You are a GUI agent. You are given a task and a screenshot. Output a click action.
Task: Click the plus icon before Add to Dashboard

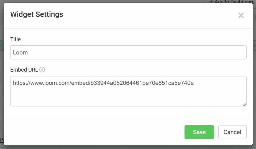coord(211,2)
